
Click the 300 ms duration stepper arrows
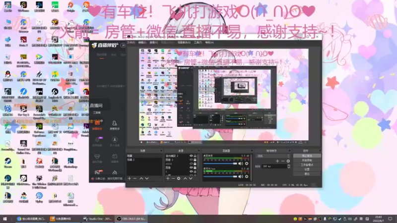pyautogui.click(x=289, y=167)
